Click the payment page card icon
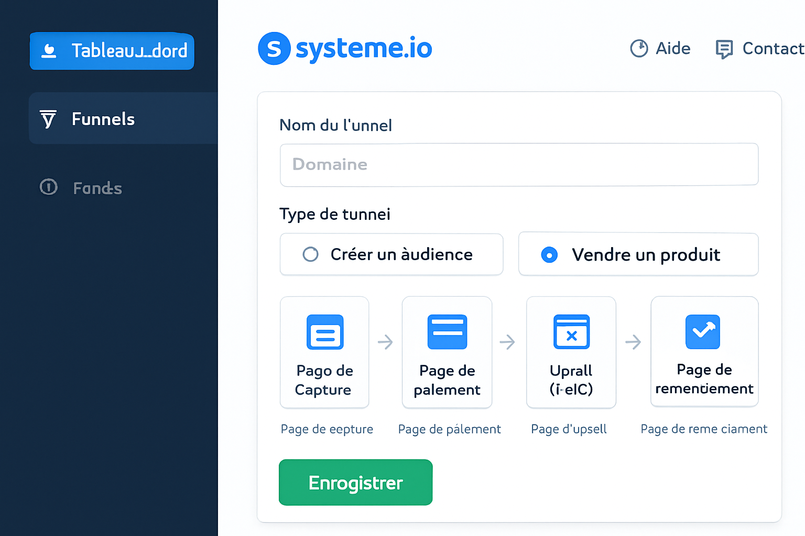 [447, 332]
